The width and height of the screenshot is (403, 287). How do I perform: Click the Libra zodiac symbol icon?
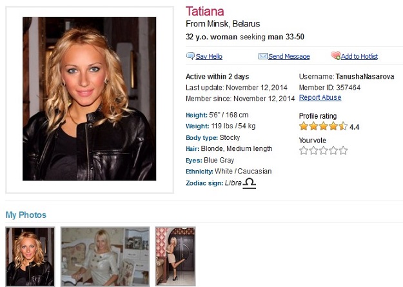click(x=250, y=184)
